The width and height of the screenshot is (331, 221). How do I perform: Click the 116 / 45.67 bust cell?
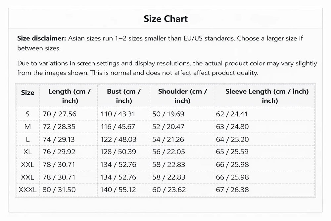pyautogui.click(x=118, y=127)
